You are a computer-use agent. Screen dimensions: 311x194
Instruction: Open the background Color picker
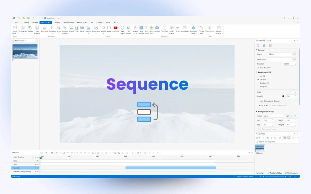click(x=293, y=92)
